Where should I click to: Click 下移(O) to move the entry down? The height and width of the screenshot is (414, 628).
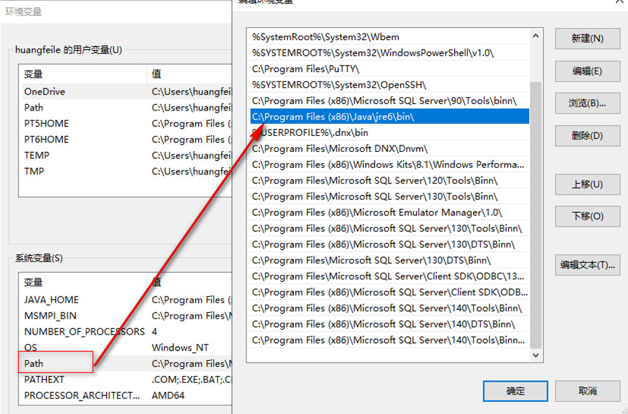pyautogui.click(x=587, y=217)
